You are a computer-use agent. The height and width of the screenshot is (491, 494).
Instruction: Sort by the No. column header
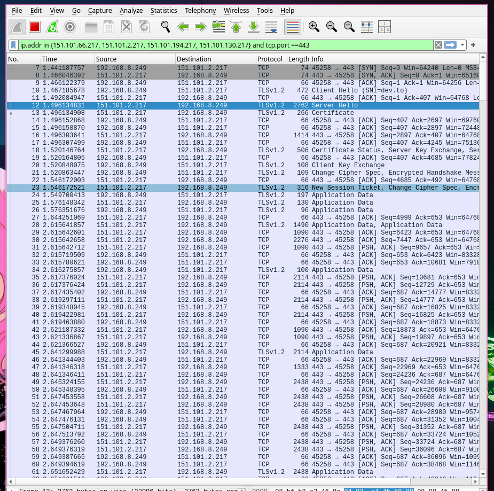click(24, 59)
